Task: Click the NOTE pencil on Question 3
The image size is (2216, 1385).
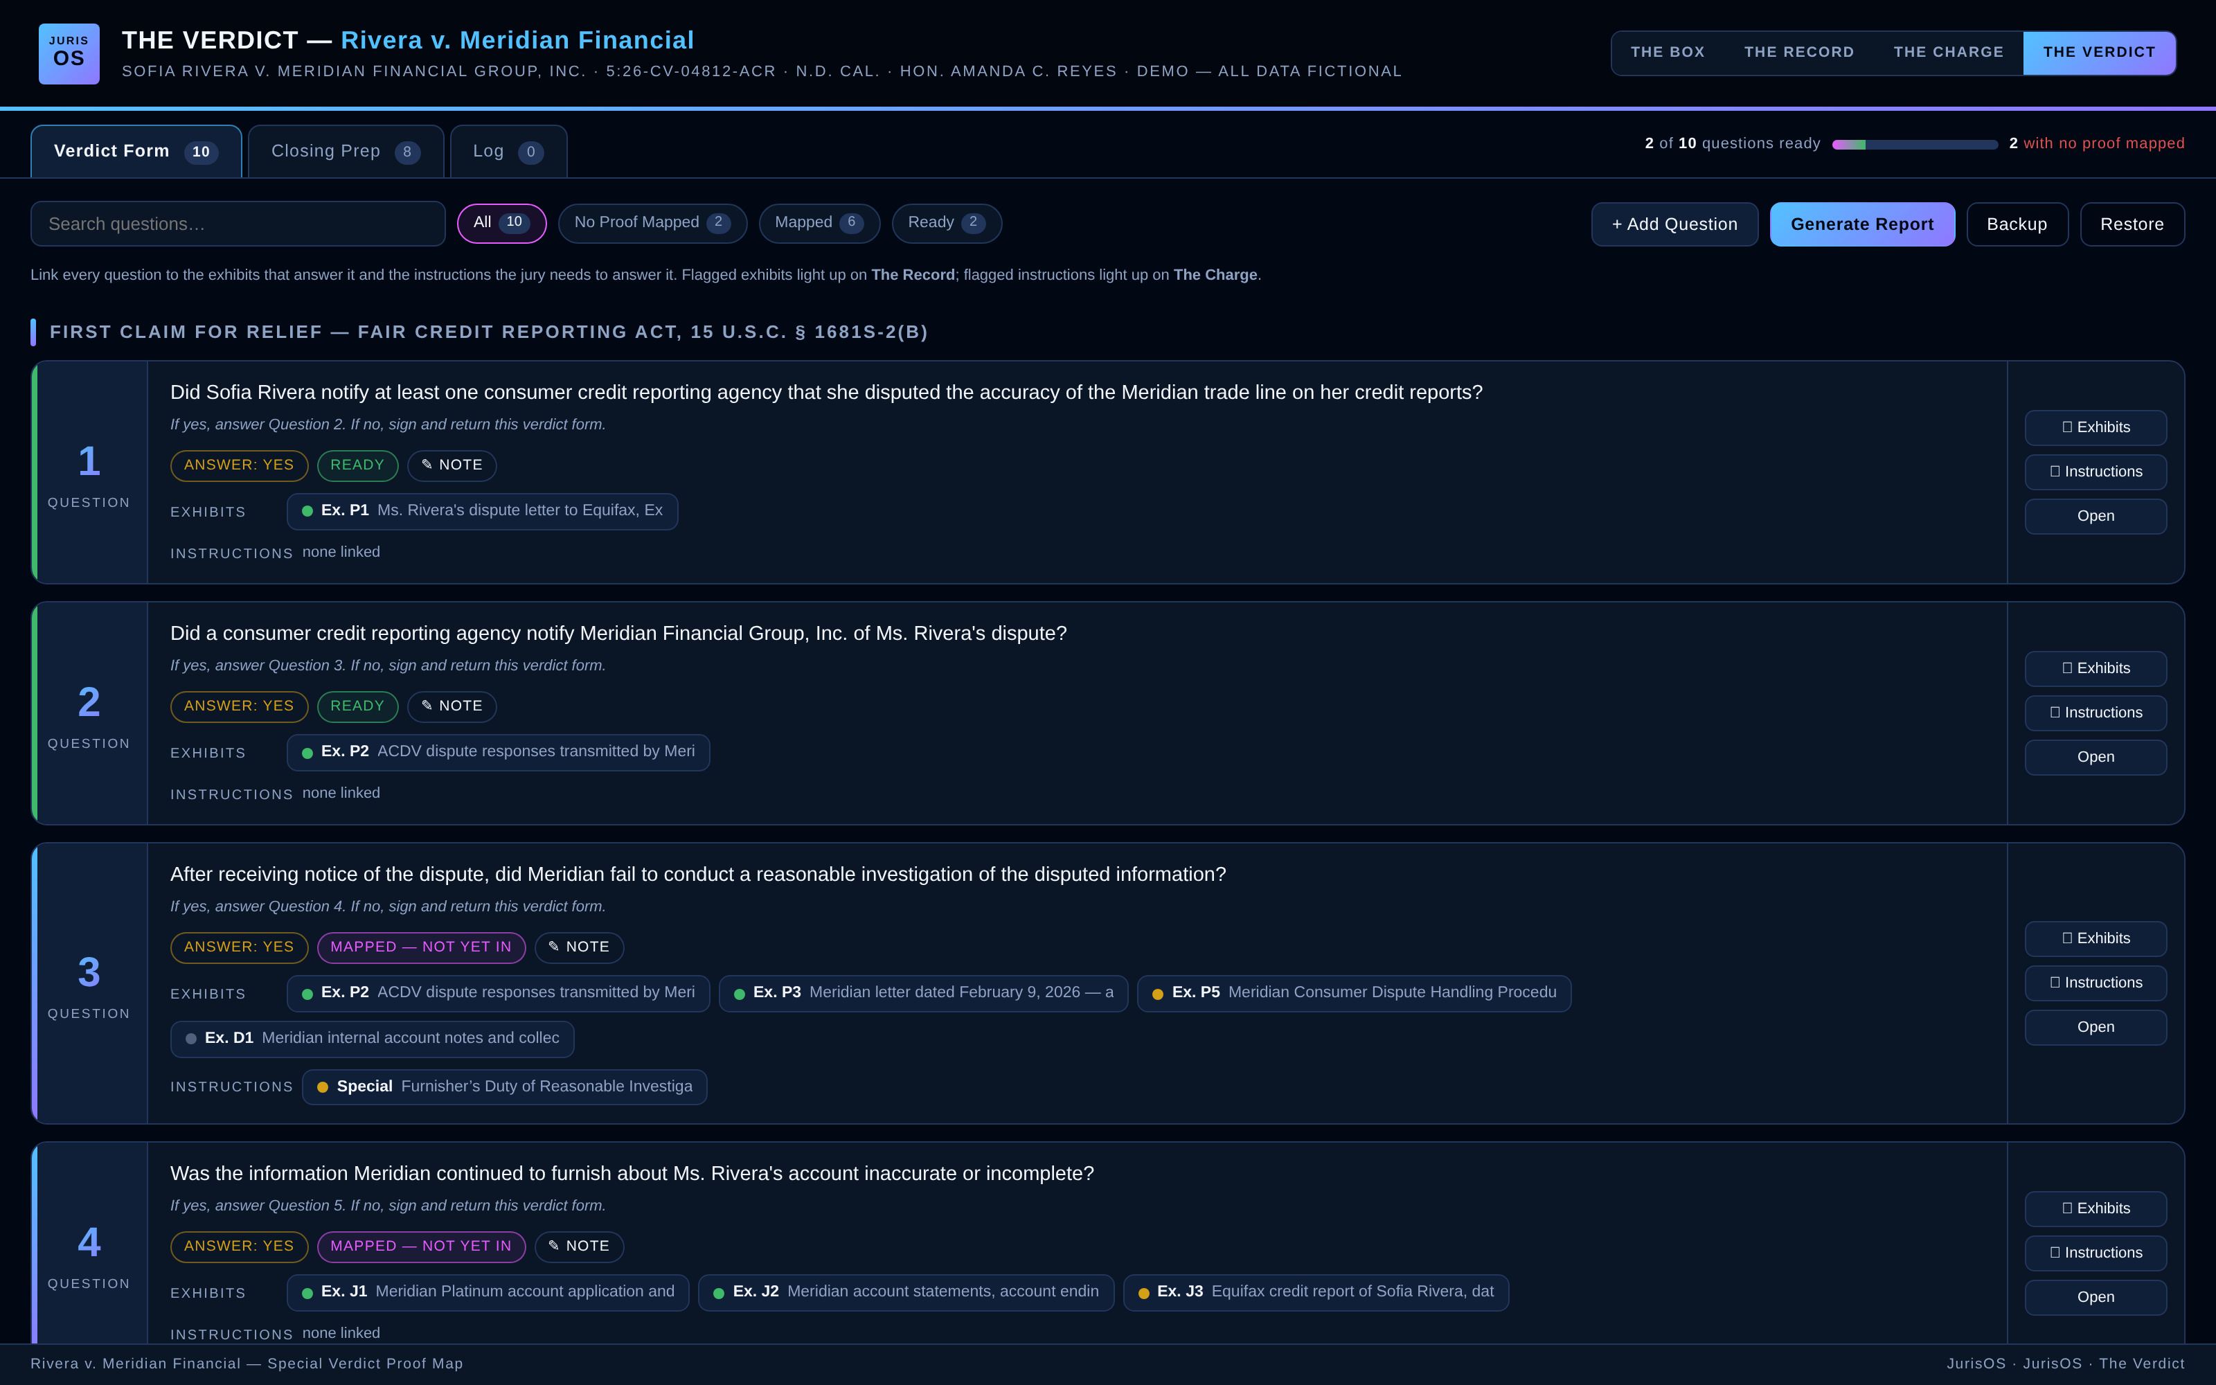Action: [579, 947]
